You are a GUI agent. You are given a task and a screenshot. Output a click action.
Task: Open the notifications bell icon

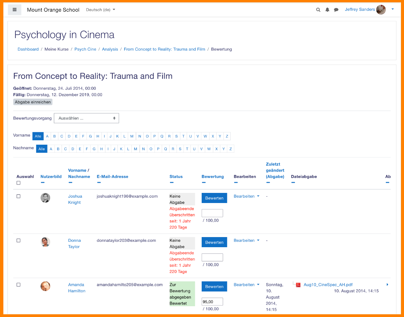(x=327, y=10)
